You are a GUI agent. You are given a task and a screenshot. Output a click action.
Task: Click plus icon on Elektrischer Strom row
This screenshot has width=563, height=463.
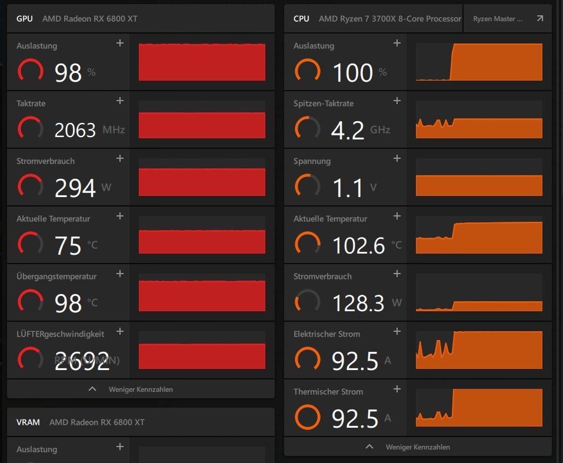pyautogui.click(x=397, y=331)
